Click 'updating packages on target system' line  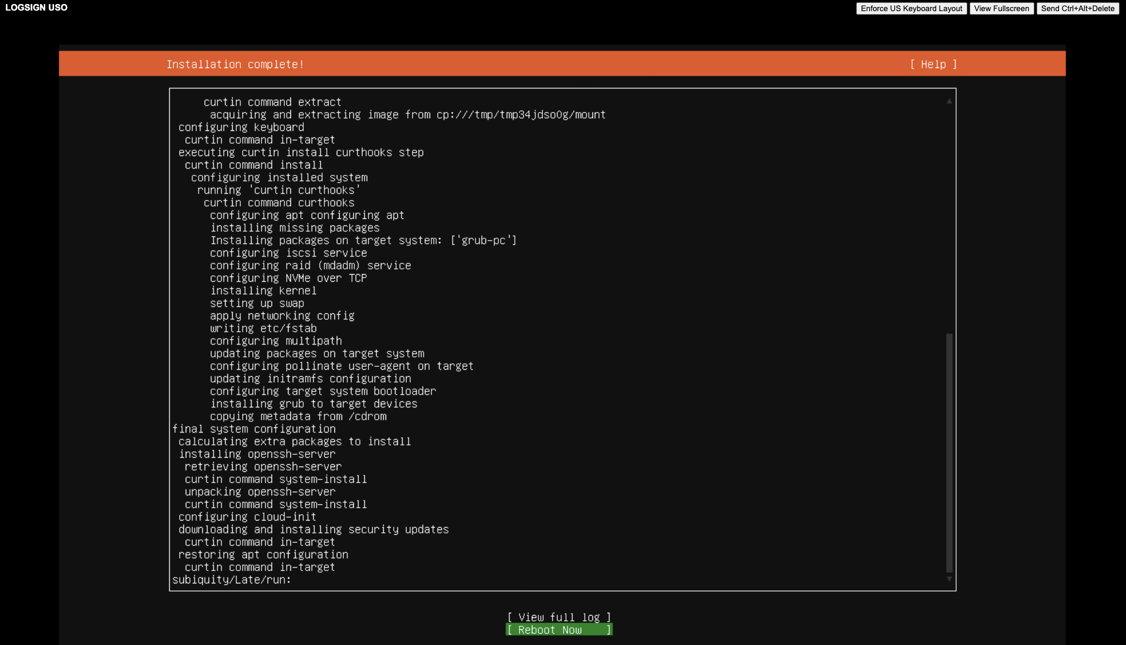tap(317, 354)
